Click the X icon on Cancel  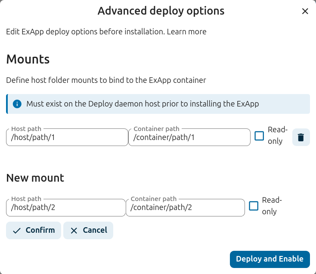74,231
